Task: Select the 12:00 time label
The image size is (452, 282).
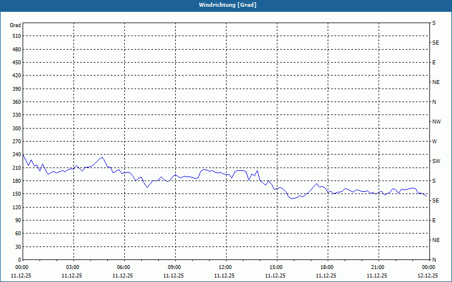Action: [x=225, y=267]
